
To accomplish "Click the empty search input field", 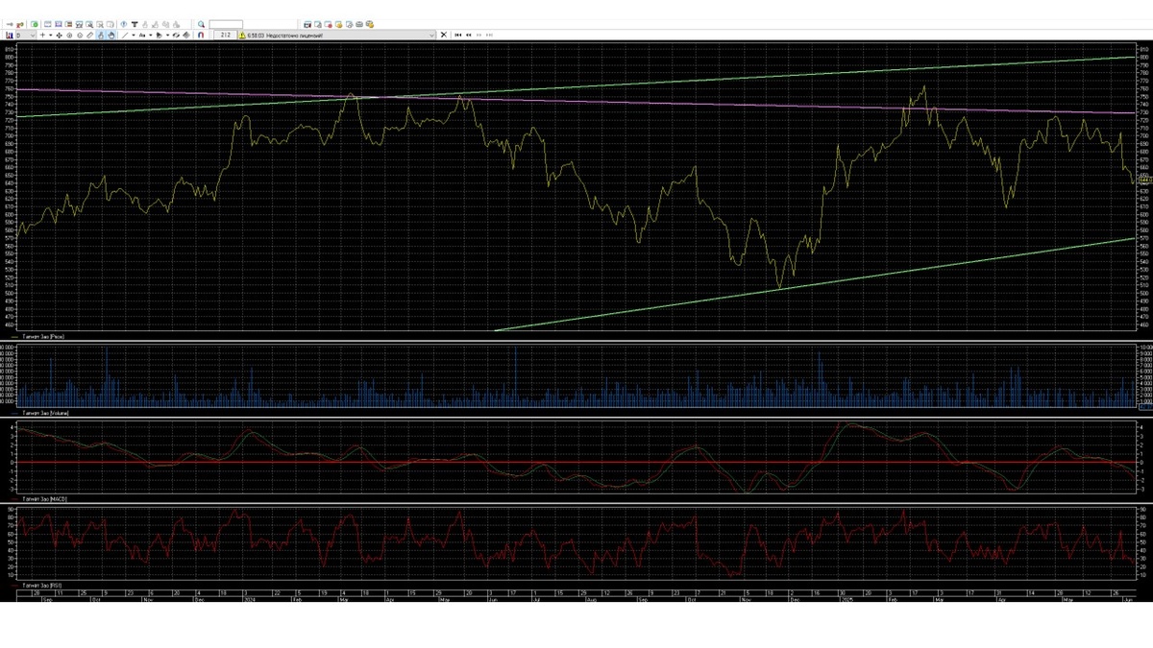I will pos(226,24).
